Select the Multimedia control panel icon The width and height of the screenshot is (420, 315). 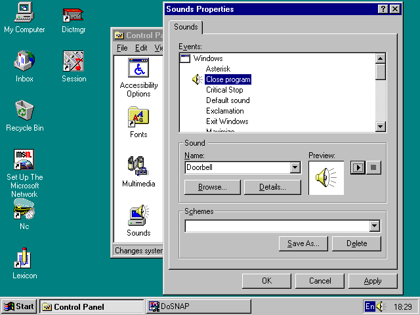(x=138, y=167)
